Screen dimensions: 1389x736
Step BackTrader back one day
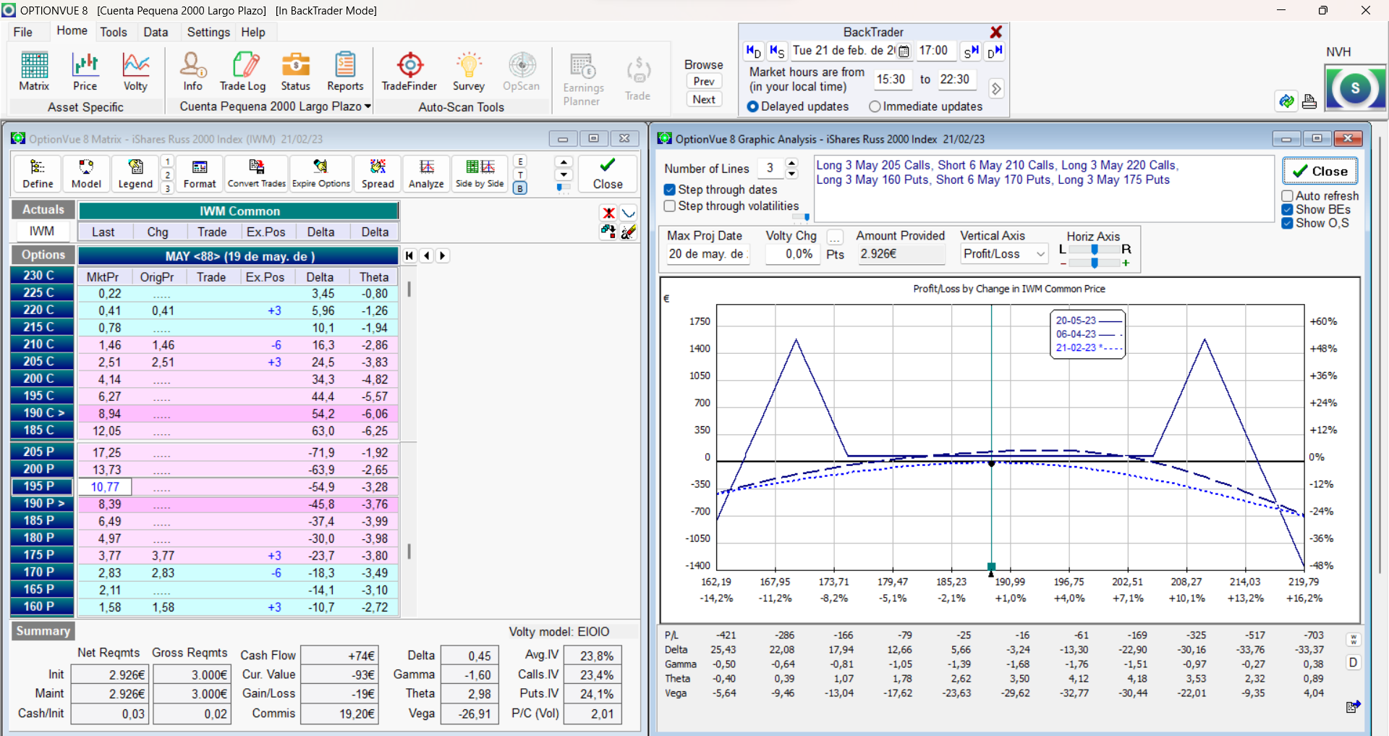click(x=753, y=51)
